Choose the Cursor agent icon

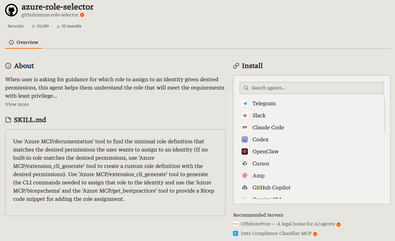245,164
